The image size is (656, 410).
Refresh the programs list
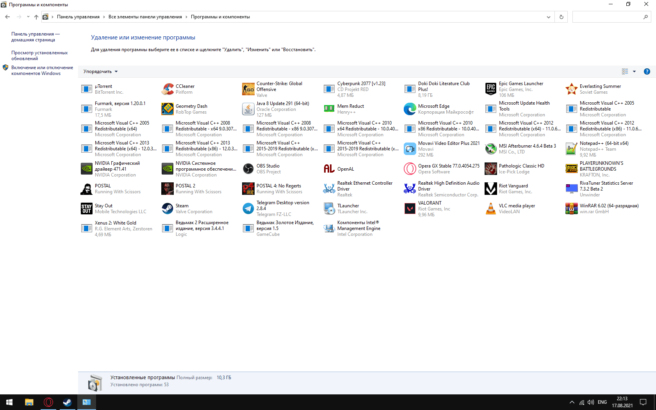562,17
